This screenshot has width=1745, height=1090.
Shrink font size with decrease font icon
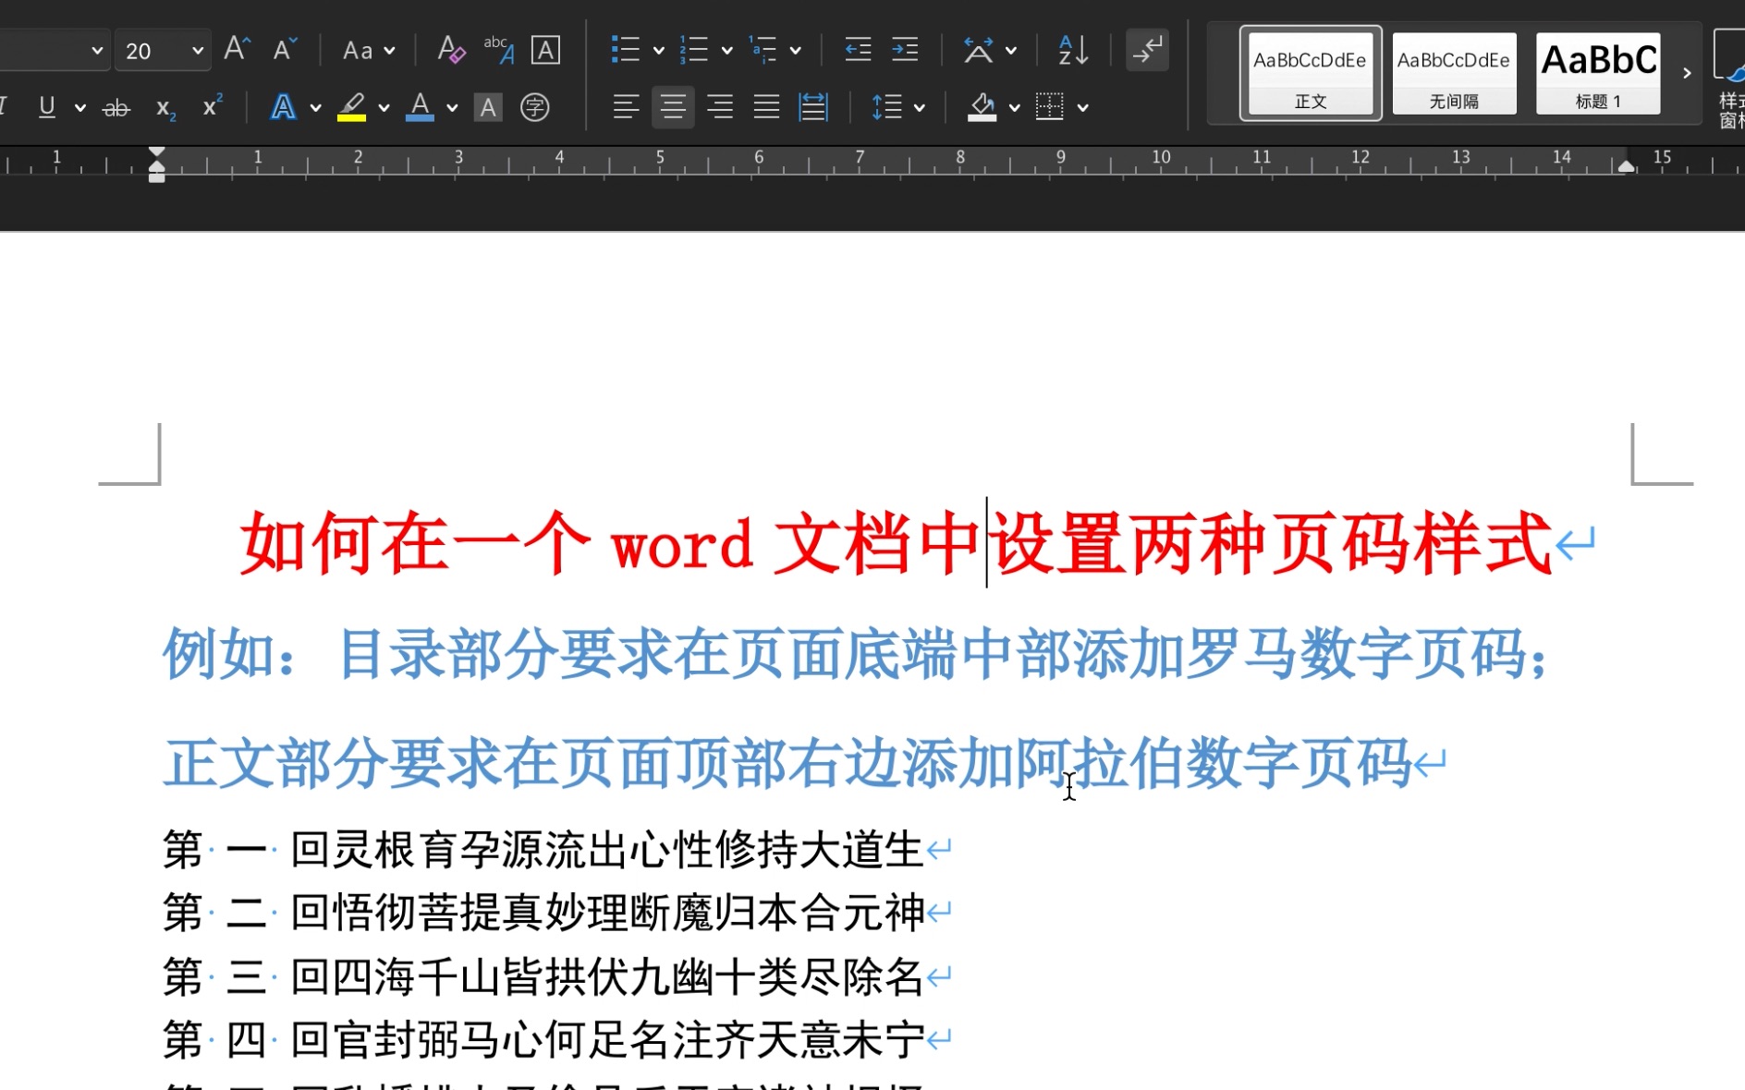(285, 49)
